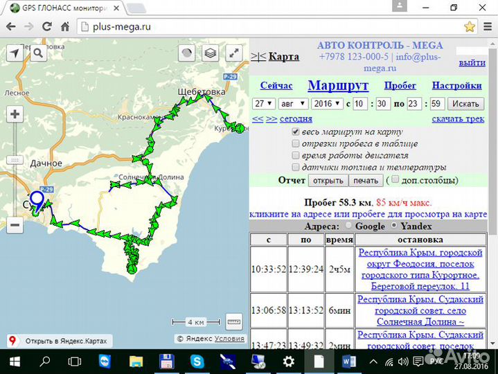Open the day dropdown showing 27
The height and width of the screenshot is (374, 498).
coord(263,104)
